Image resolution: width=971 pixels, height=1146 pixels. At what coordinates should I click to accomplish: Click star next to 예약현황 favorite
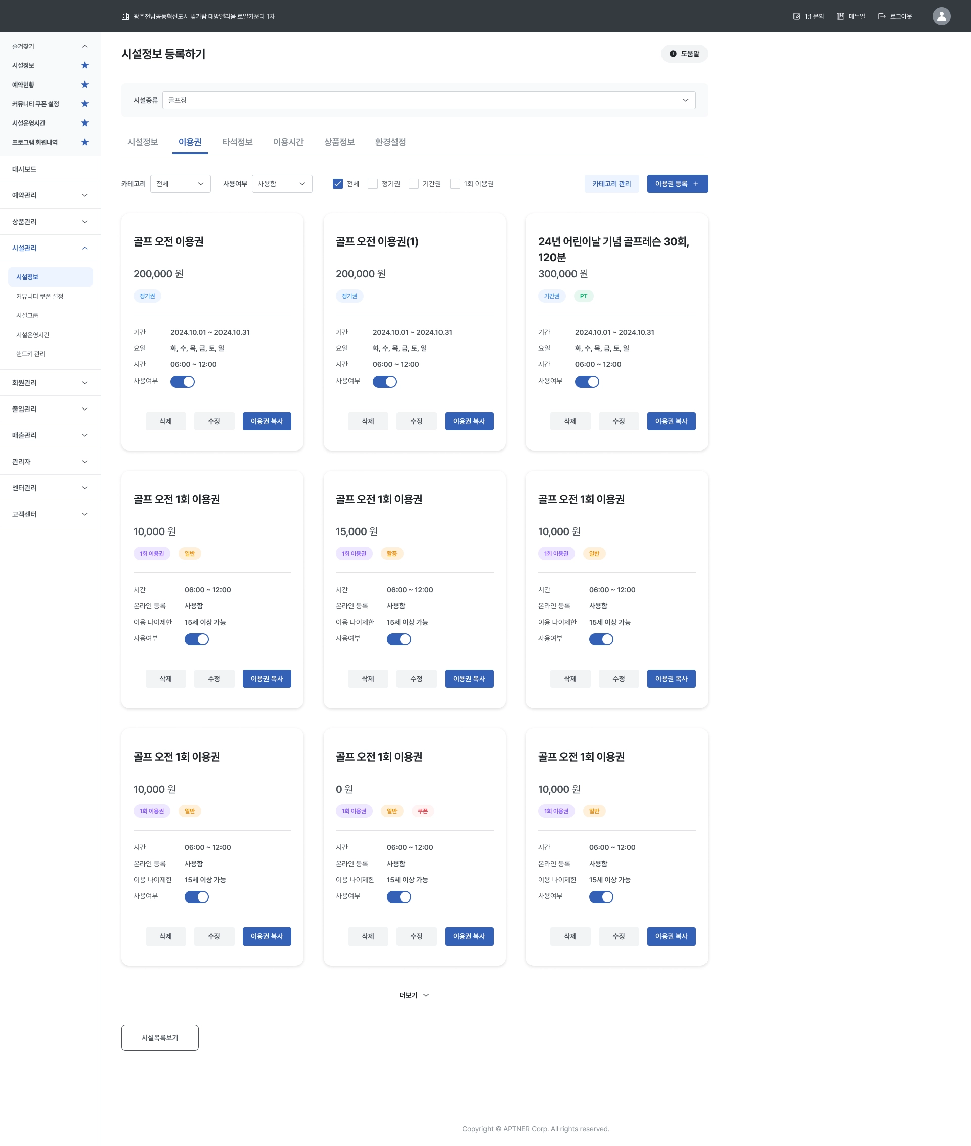(85, 85)
